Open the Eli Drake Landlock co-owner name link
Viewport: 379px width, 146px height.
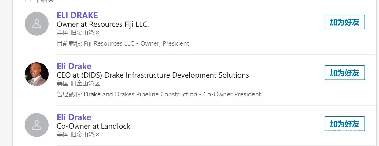(74, 117)
